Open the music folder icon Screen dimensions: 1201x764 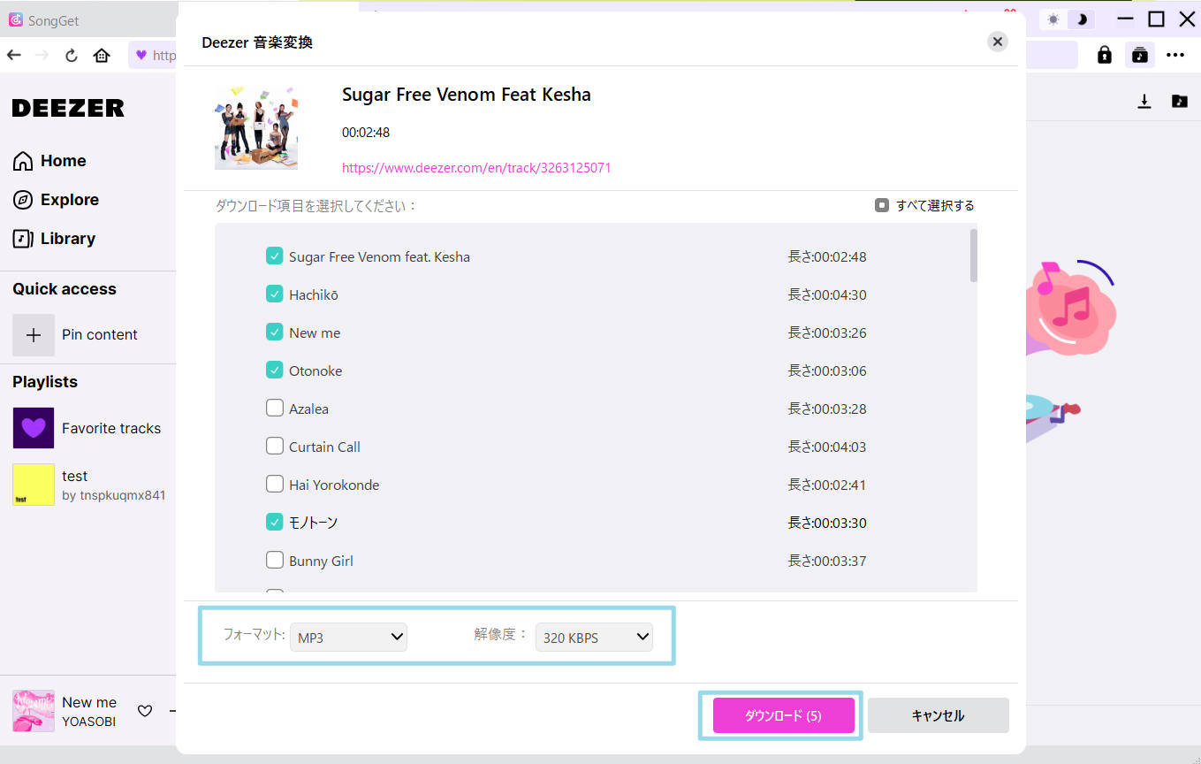click(x=1180, y=101)
